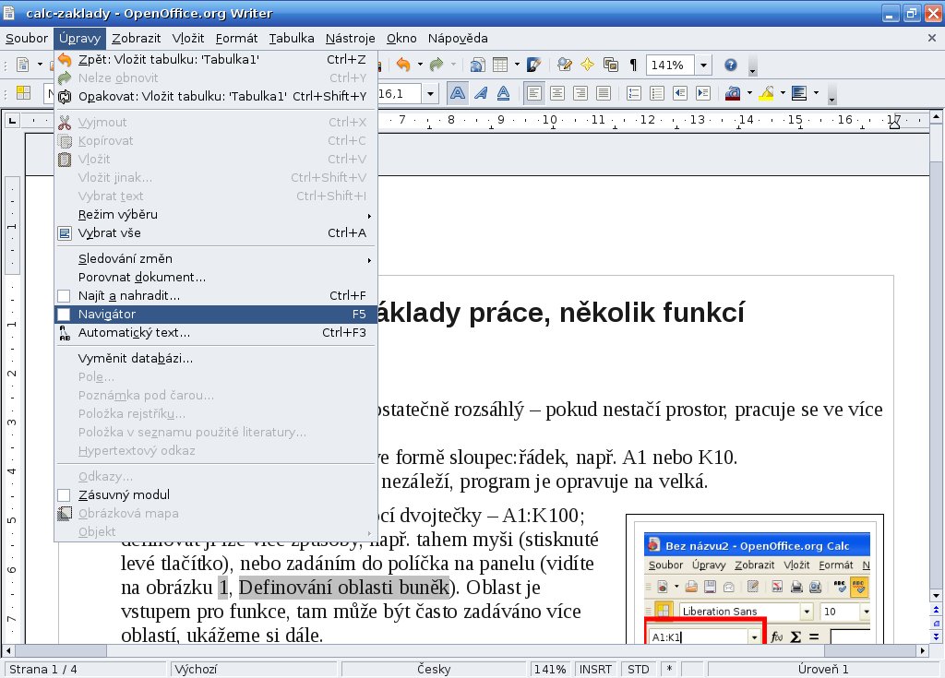Expand the Undo history dropdown arrow
Image resolution: width=945 pixels, height=678 pixels.
(x=420, y=65)
